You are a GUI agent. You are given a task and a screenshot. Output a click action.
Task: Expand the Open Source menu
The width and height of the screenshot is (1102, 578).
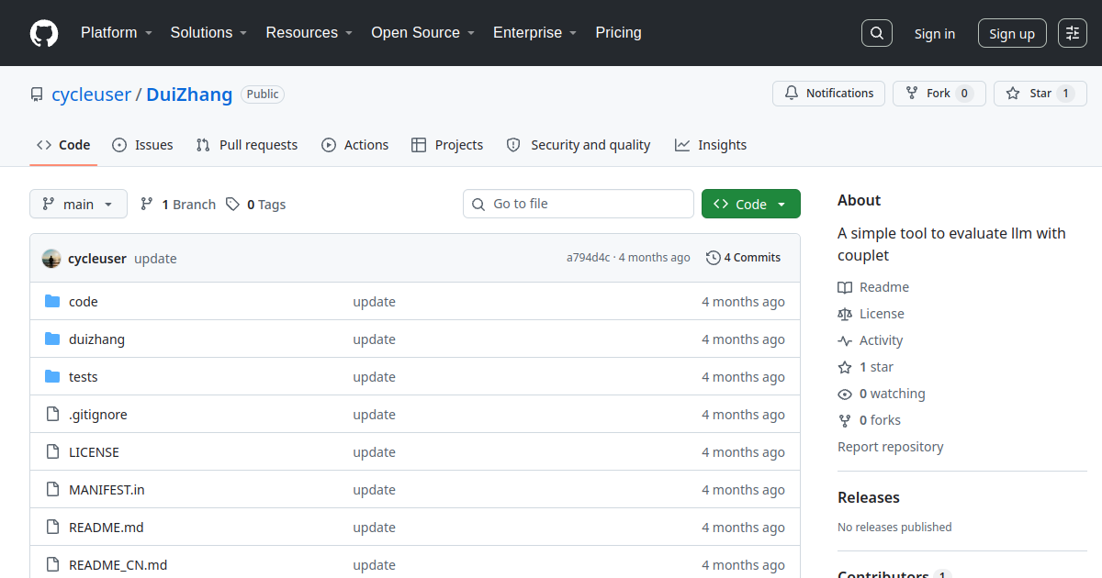click(x=422, y=33)
